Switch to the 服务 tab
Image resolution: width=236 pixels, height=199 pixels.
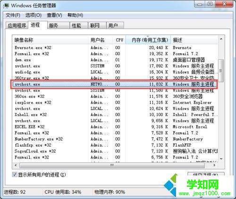point(59,25)
